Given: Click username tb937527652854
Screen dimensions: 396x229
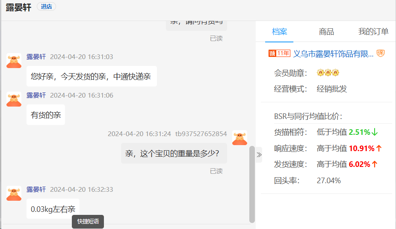Looking at the screenshot, I should coord(201,134).
